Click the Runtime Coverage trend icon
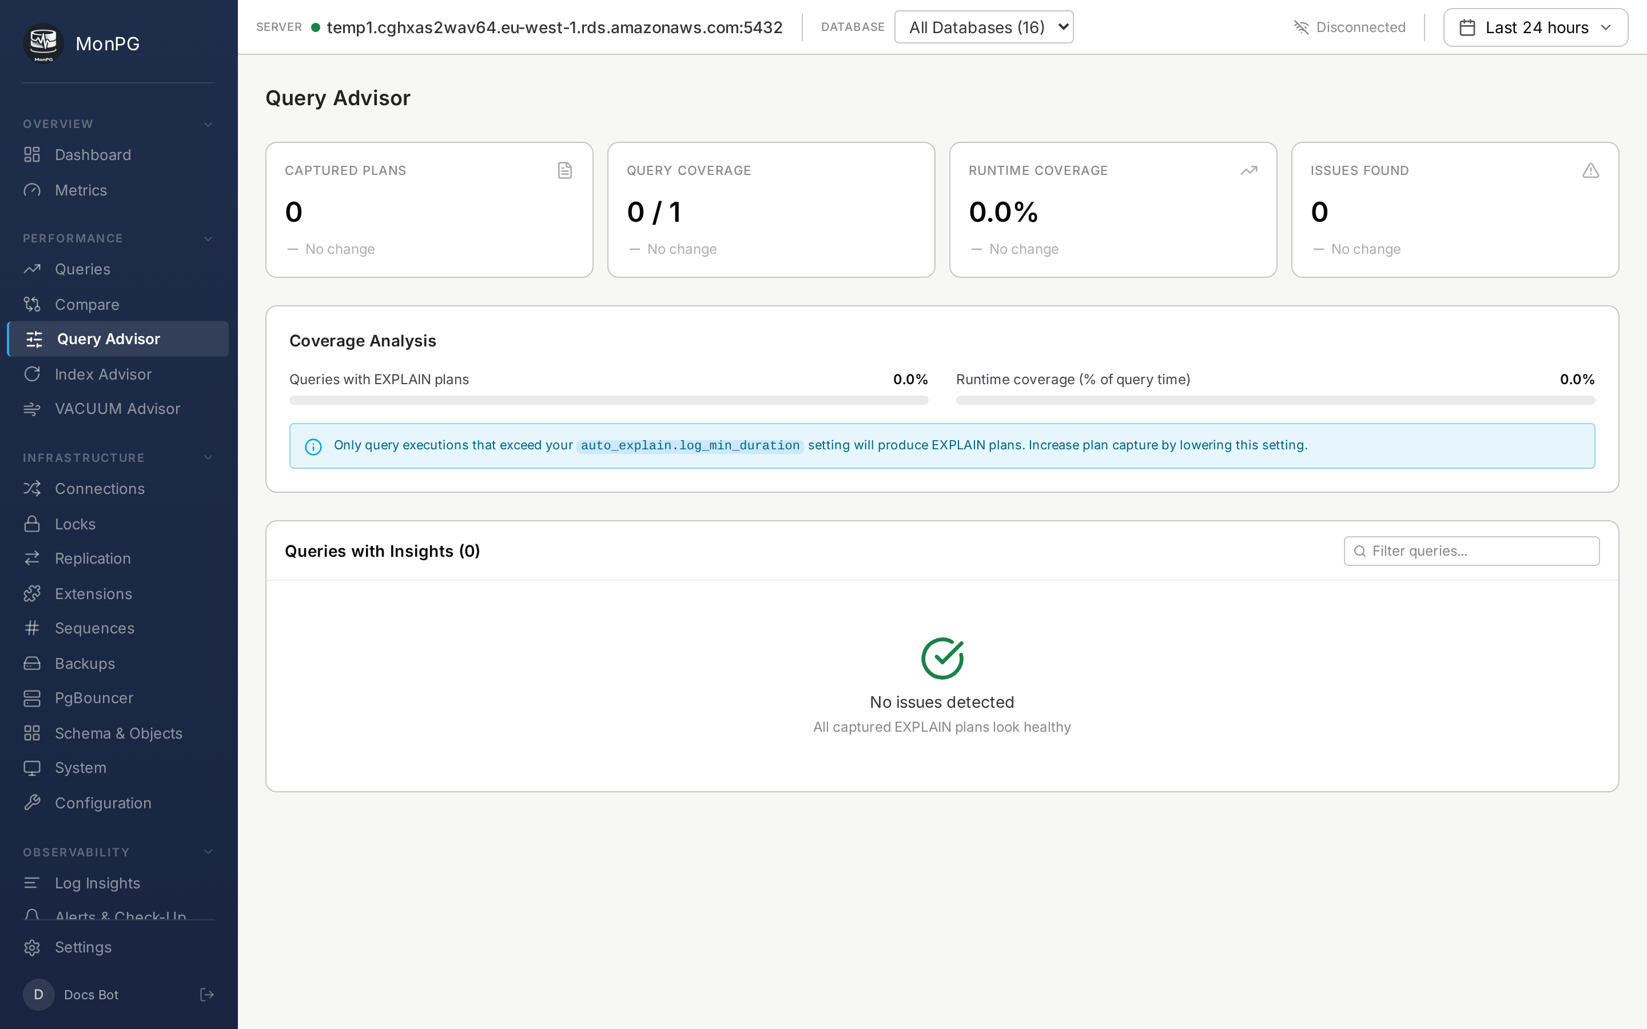The height and width of the screenshot is (1029, 1647). pyautogui.click(x=1249, y=170)
